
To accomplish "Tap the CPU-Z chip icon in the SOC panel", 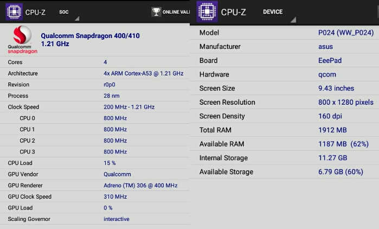I will click(x=14, y=11).
